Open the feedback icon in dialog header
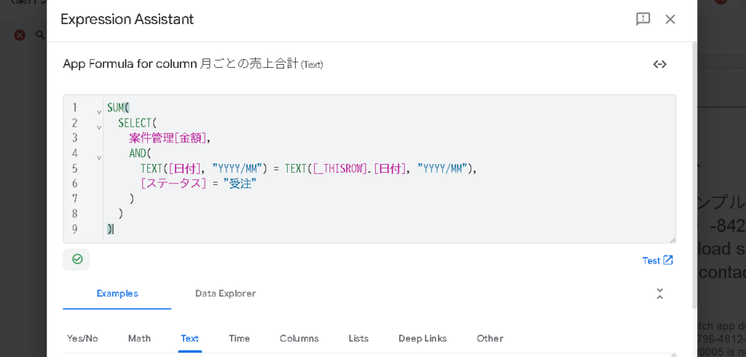 643,19
